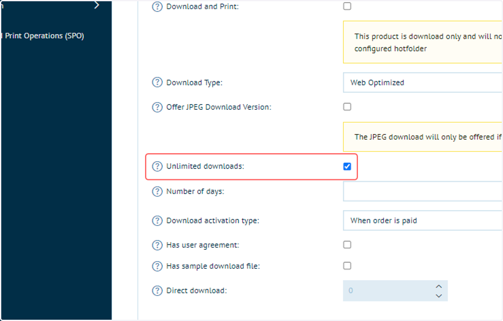Open the Download Type dropdown showing Web Optimized
This screenshot has height=321, width=503.
coord(423,82)
